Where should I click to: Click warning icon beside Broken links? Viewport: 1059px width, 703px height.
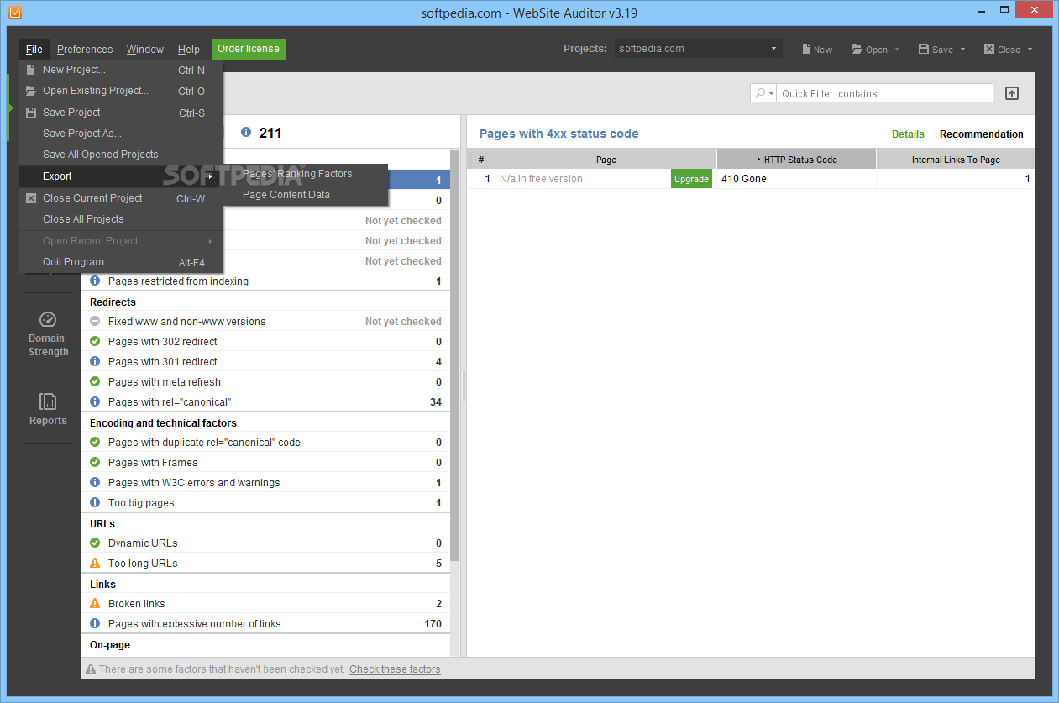95,604
